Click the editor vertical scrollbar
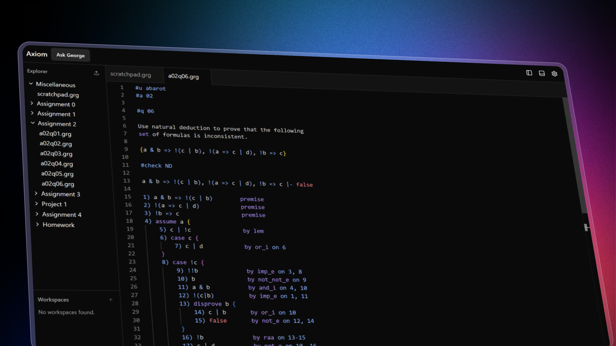 click(x=574, y=154)
